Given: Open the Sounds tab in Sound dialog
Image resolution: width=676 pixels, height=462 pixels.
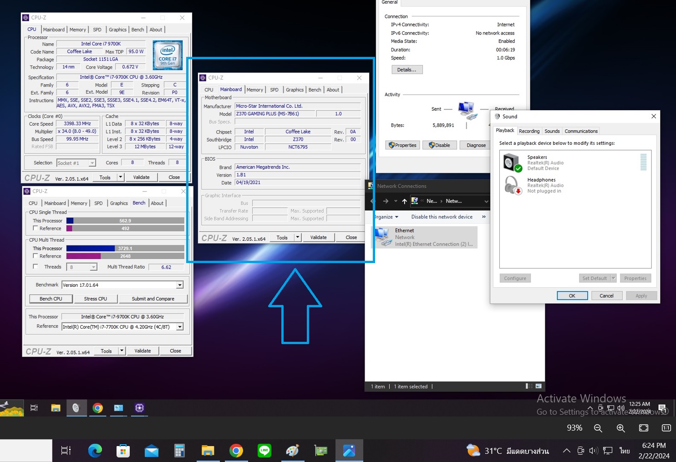Looking at the screenshot, I should [552, 131].
